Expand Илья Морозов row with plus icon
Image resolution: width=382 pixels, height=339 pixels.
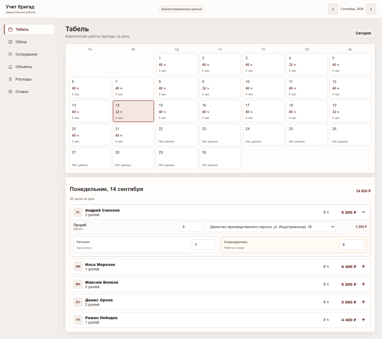tap(363, 266)
